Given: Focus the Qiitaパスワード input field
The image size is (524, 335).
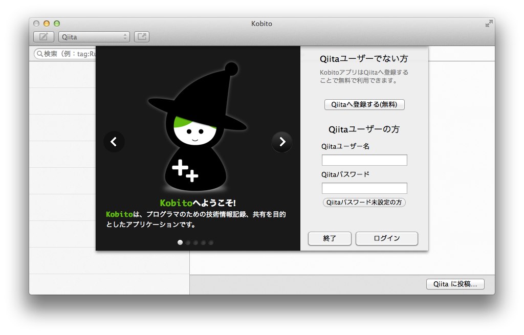Looking at the screenshot, I should [x=364, y=188].
